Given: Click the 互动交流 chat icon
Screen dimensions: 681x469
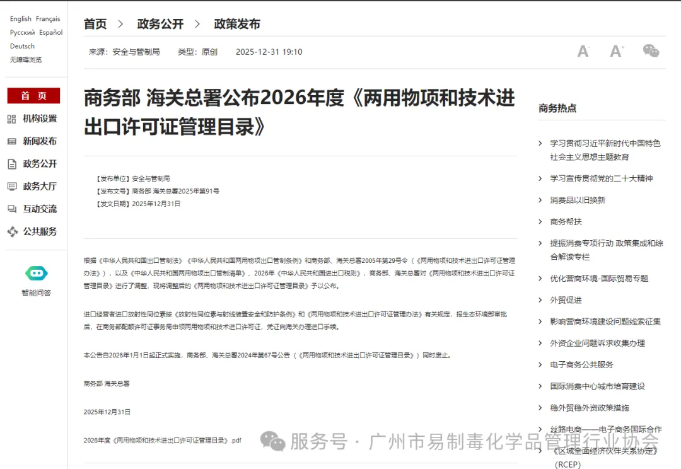Looking at the screenshot, I should click(x=12, y=209).
